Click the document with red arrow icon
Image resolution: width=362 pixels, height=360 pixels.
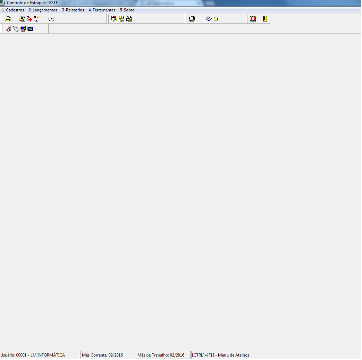(30, 19)
